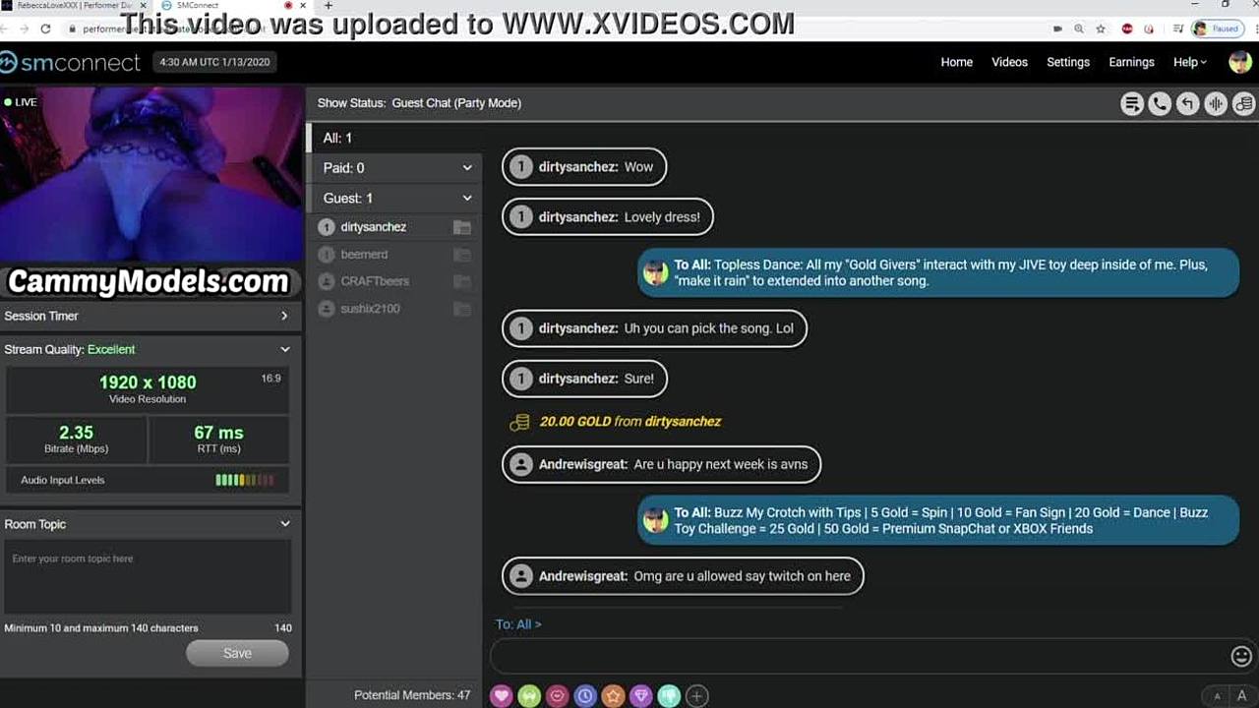The height and width of the screenshot is (708, 1259).
Task: Click the reply arrow icon in toolbar
Action: (1188, 104)
